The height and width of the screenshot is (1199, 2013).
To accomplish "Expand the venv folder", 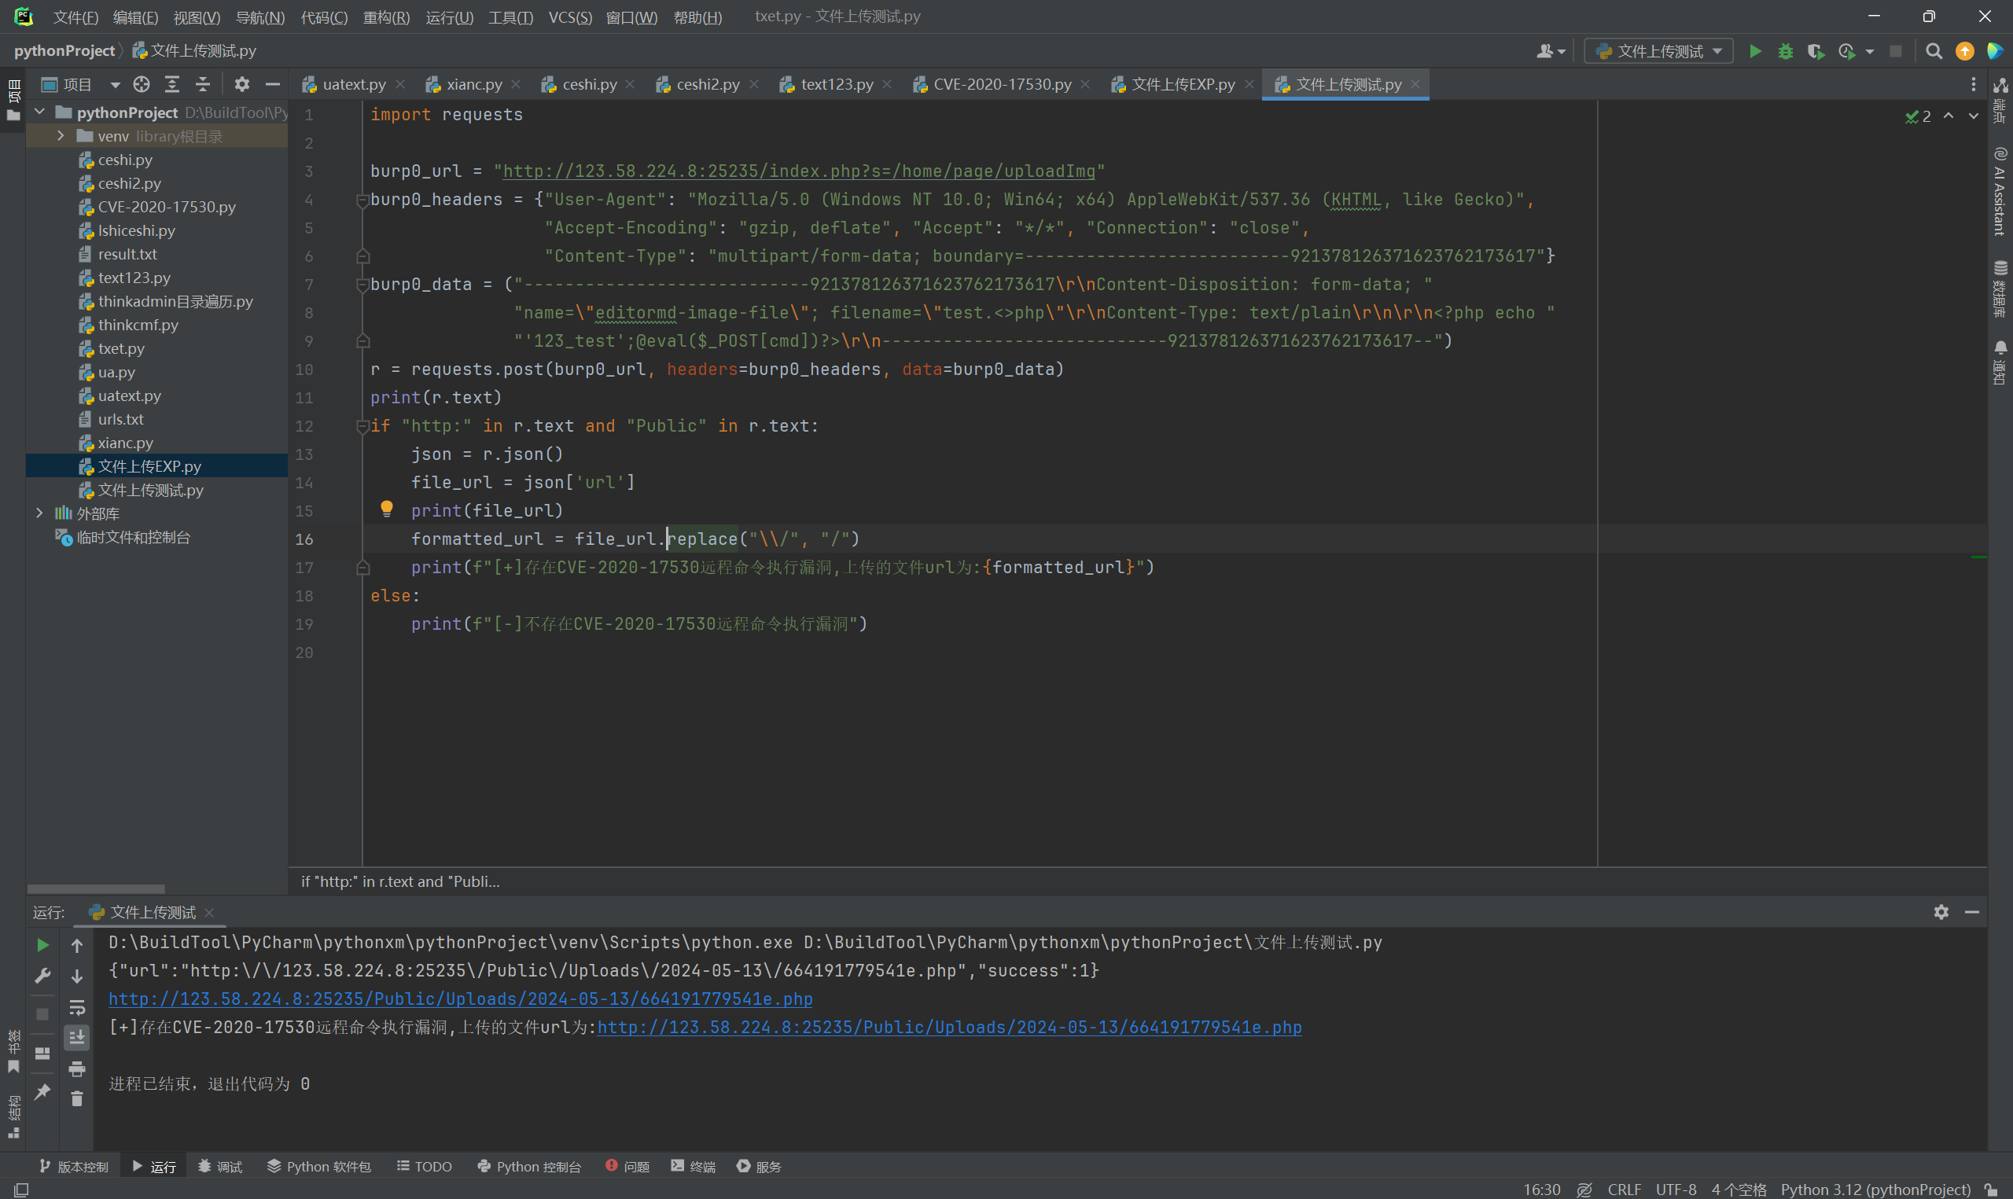I will coord(60,136).
